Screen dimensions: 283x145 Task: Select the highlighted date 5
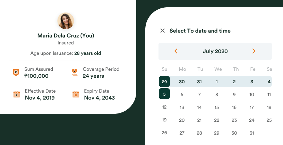(164, 94)
